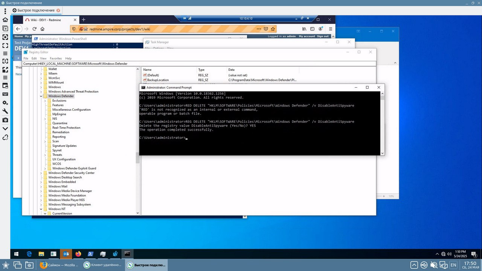Image resolution: width=482 pixels, height=271 pixels.
Task: Expand the NIS registry key
Action: pyautogui.click(x=45, y=119)
